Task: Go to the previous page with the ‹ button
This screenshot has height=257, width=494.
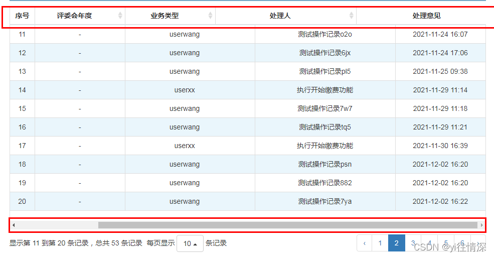Action: pos(365,243)
